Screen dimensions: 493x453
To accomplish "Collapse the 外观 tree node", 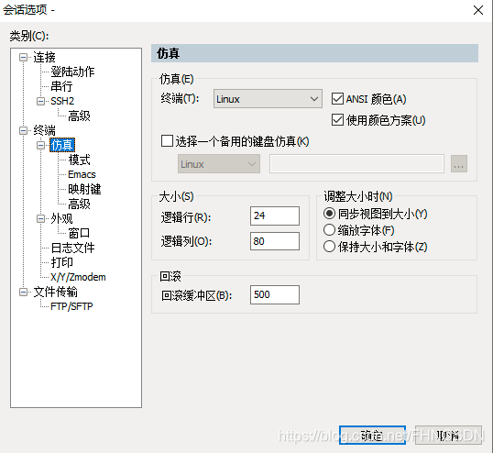I will pyautogui.click(x=40, y=218).
